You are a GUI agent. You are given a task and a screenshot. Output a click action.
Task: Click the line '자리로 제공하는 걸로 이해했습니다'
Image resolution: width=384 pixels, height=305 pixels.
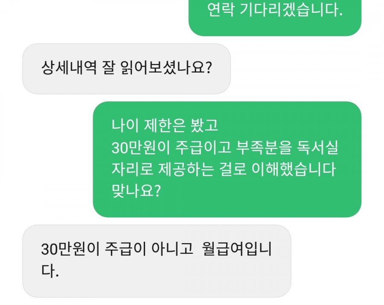coord(223,169)
